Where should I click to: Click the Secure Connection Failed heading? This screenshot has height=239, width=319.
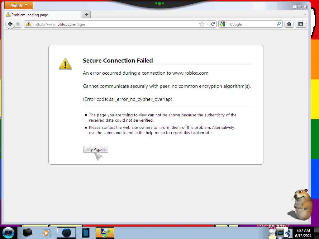(118, 61)
